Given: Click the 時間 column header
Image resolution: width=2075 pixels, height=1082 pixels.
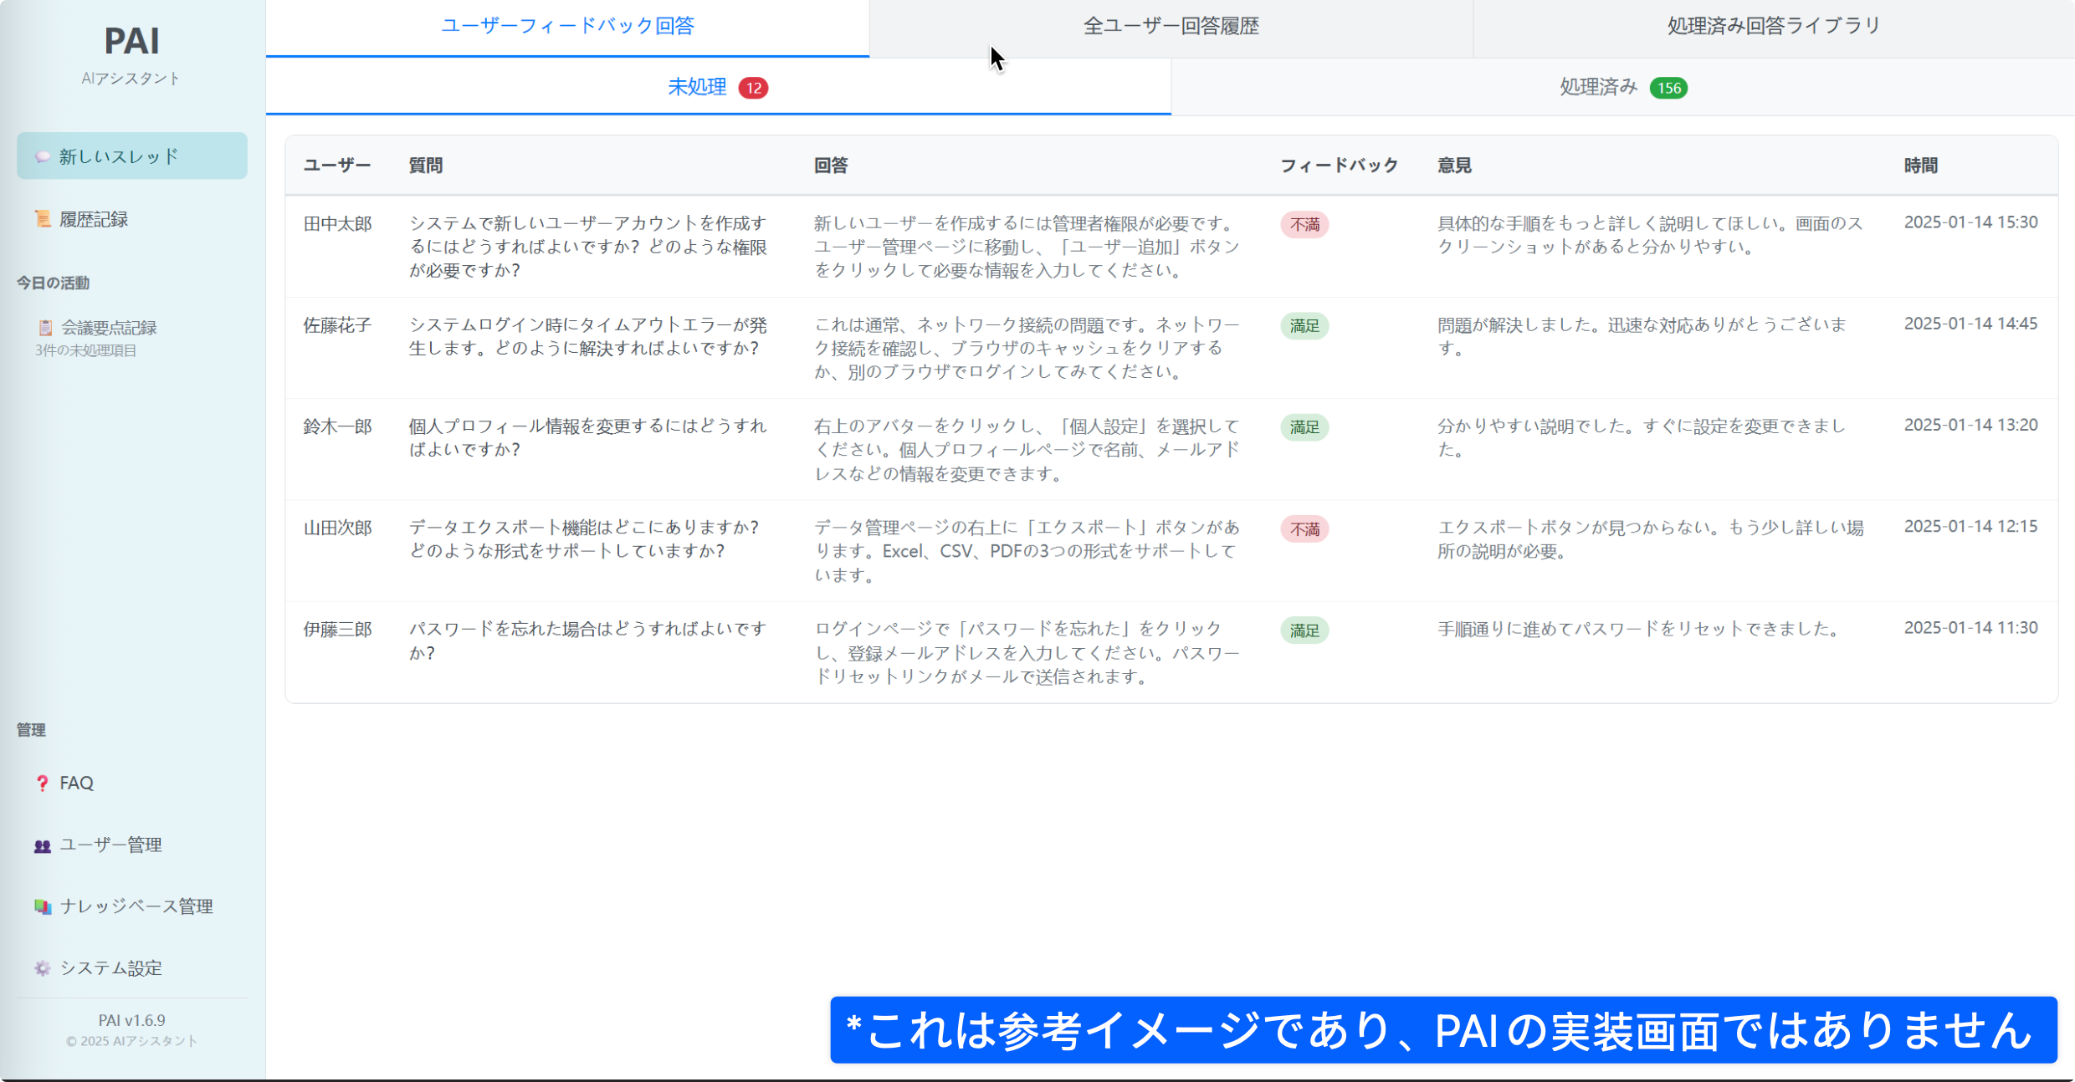Looking at the screenshot, I should click(1920, 166).
